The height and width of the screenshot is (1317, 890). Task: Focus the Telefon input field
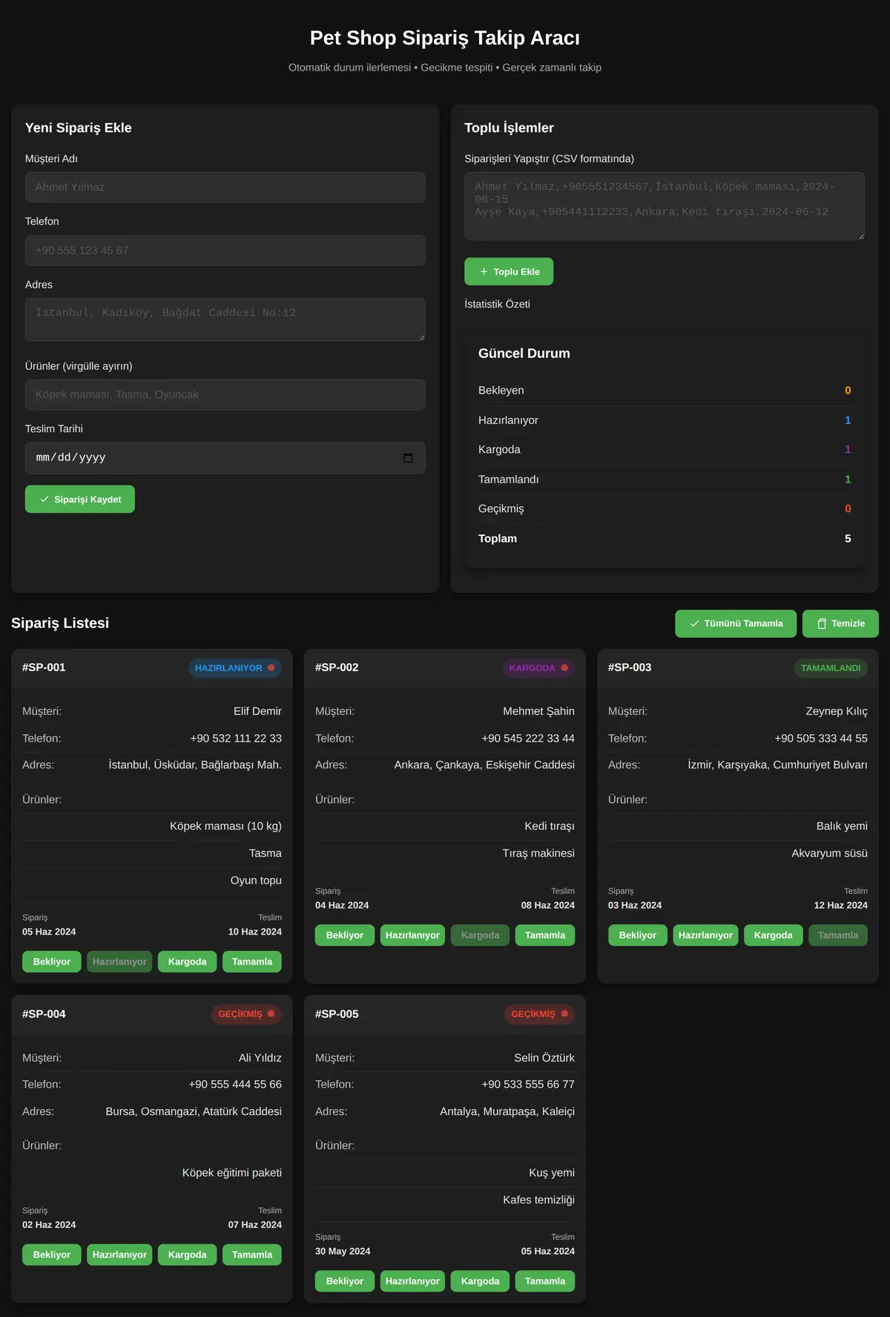pyautogui.click(x=225, y=250)
